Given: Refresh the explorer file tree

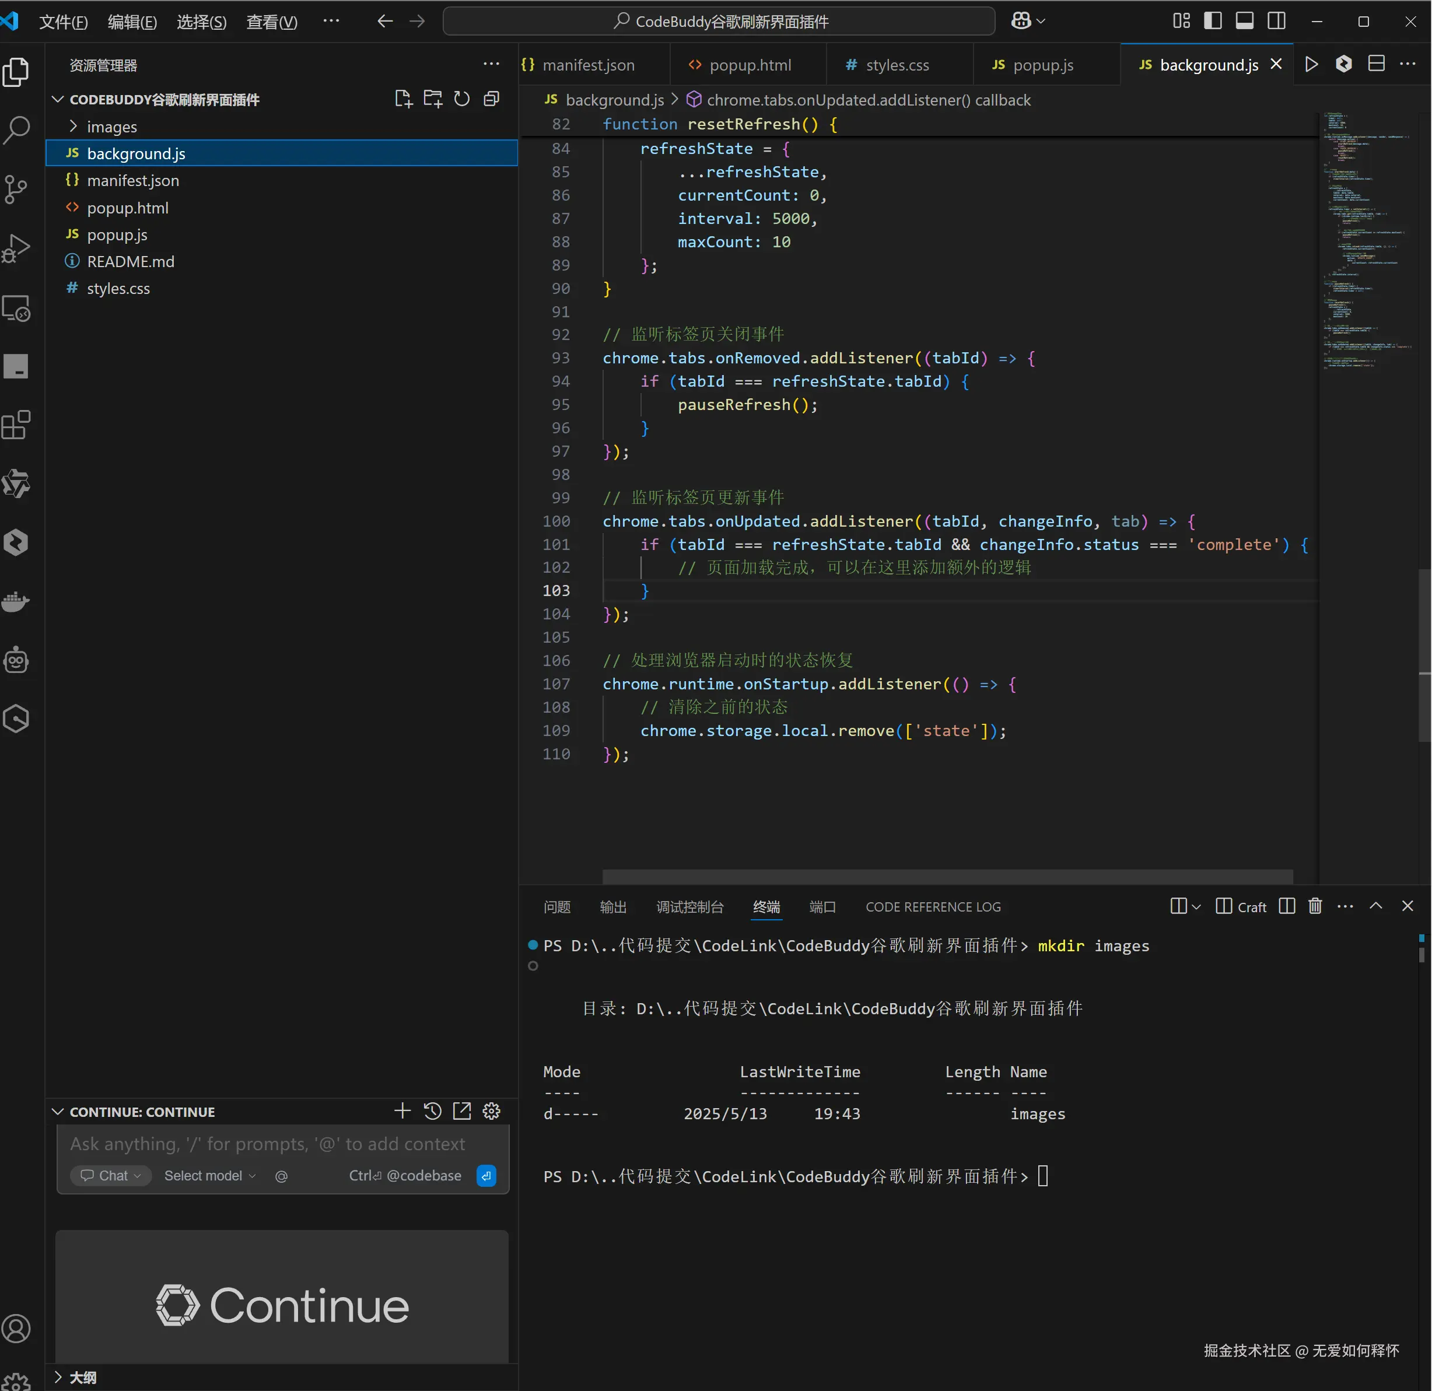Looking at the screenshot, I should pos(462,99).
